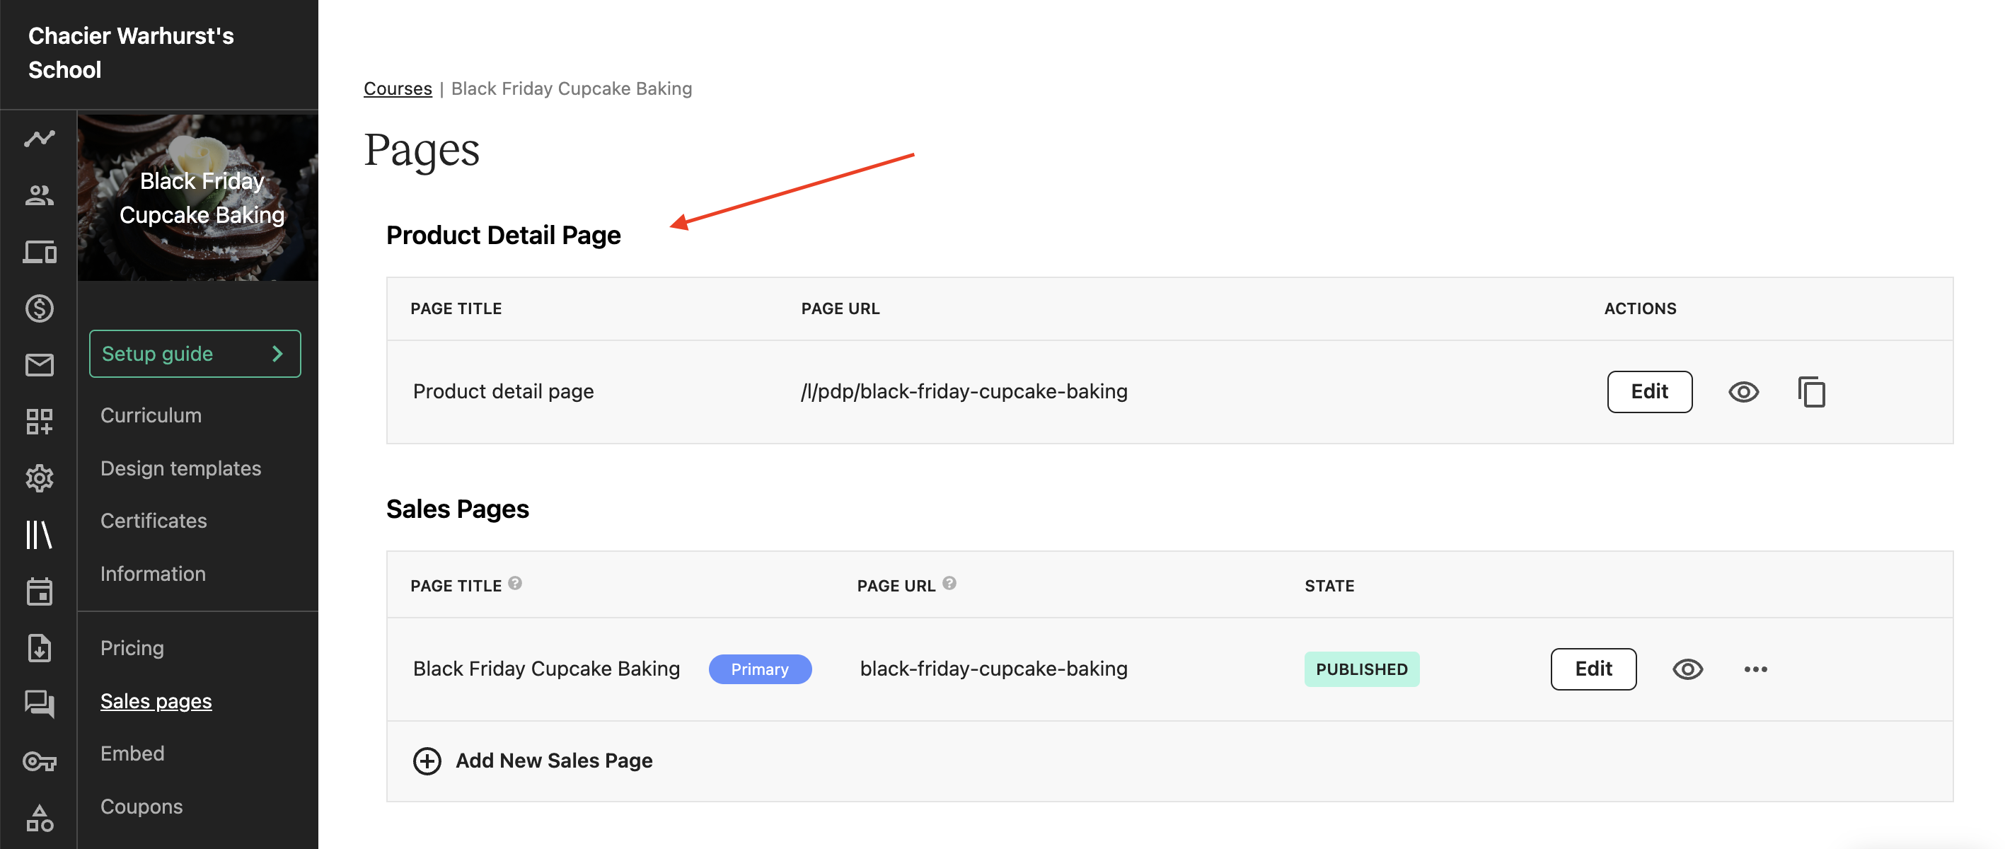Click the Product detail page title cell
This screenshot has height=849, width=2005.
coord(503,391)
